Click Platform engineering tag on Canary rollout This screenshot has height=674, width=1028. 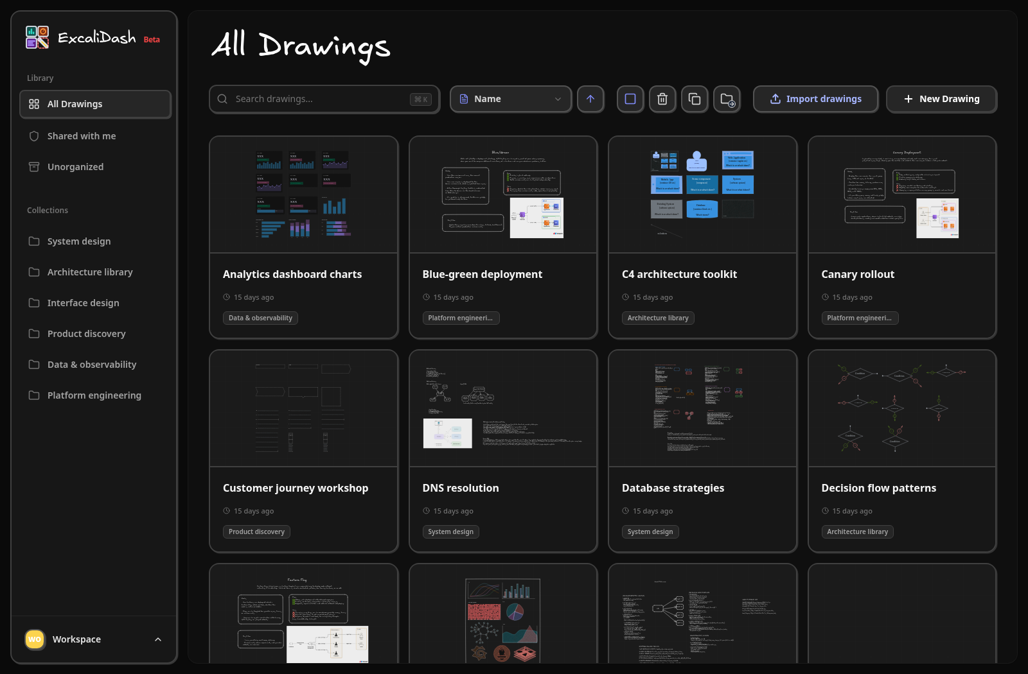(x=860, y=318)
